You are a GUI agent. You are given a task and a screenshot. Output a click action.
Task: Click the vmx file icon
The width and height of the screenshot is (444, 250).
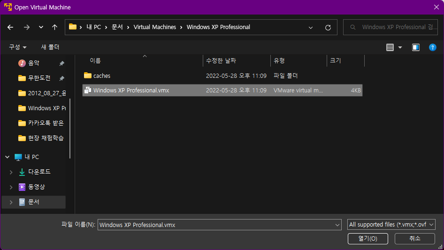pos(88,91)
